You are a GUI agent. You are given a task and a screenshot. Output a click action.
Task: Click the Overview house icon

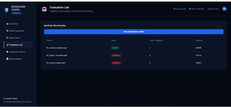(7, 24)
